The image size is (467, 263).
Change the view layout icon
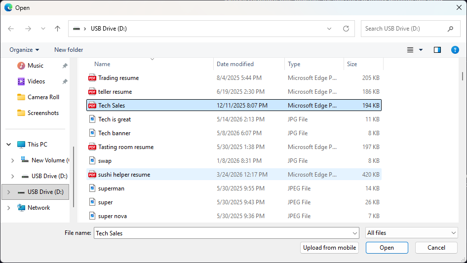410,50
